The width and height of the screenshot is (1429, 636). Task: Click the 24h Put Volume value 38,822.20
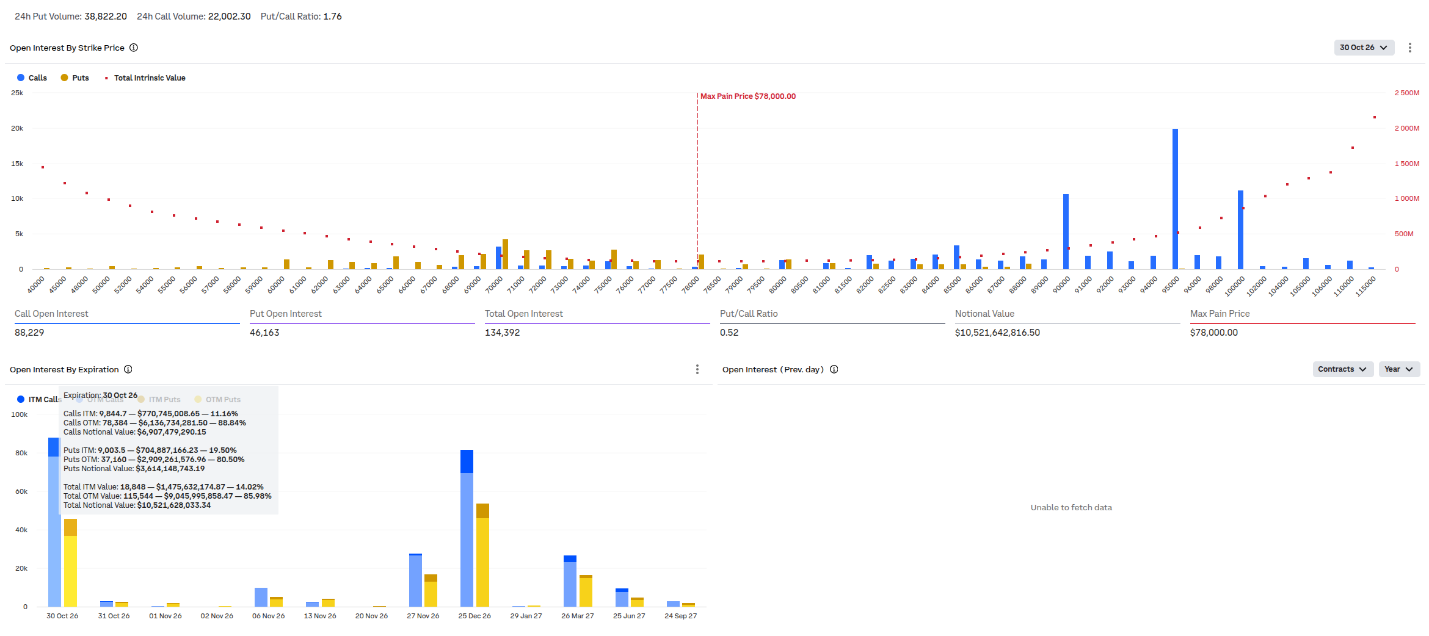click(106, 16)
